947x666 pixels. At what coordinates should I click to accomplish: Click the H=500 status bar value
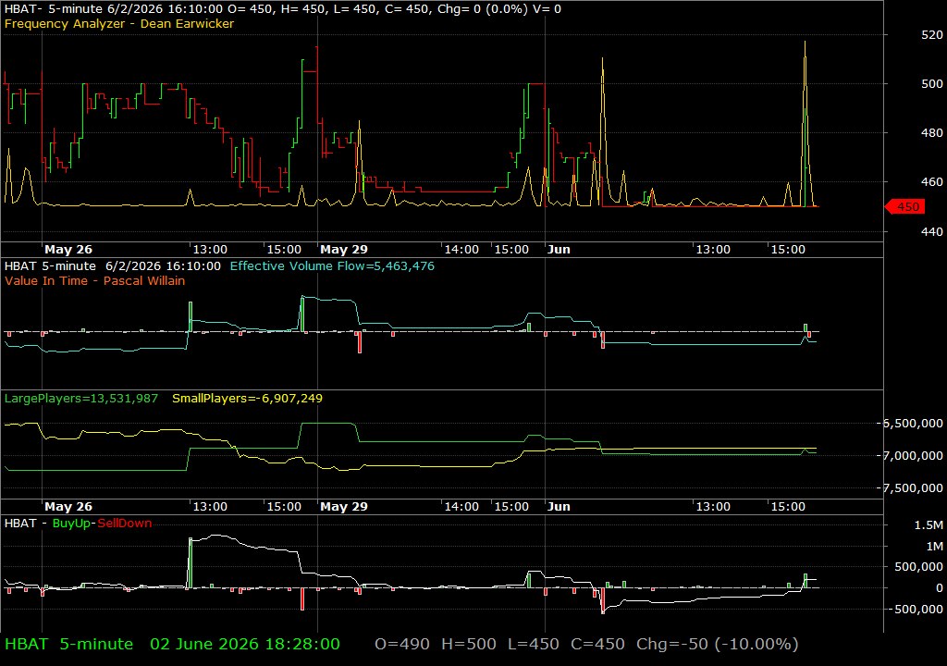469,644
